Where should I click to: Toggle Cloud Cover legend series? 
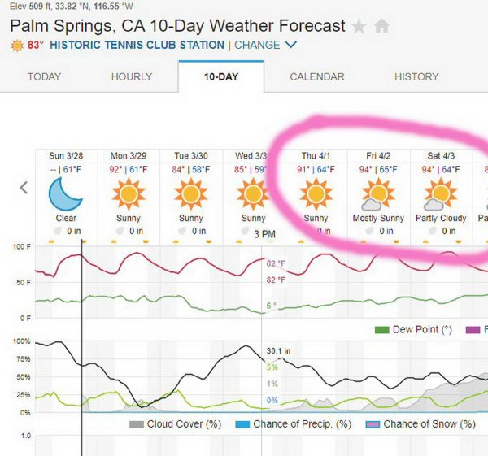[136, 424]
